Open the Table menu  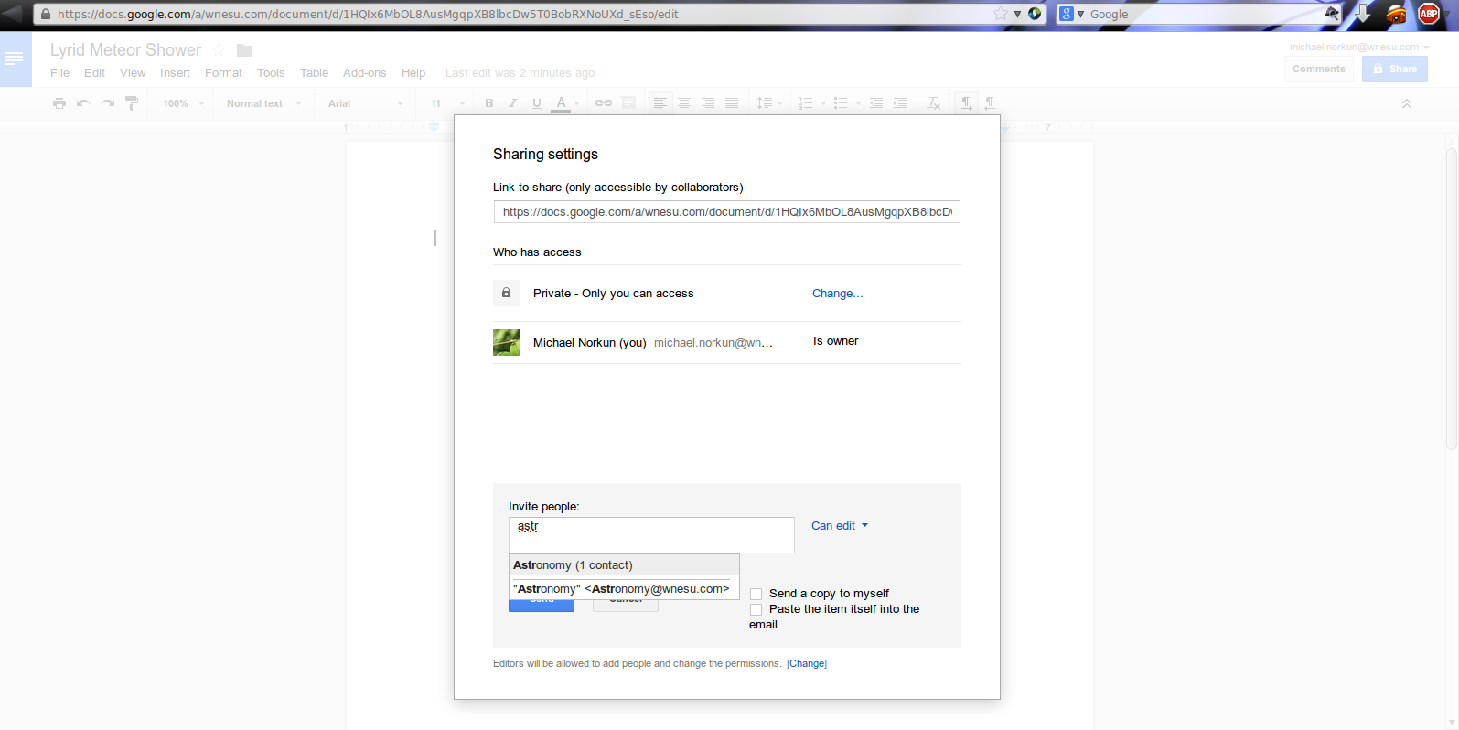point(314,73)
